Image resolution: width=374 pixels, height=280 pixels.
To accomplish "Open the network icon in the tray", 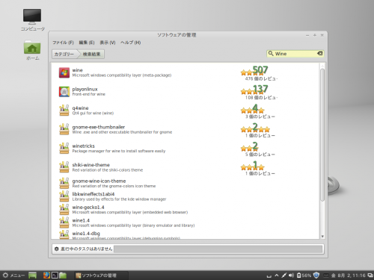I will click(x=283, y=276).
